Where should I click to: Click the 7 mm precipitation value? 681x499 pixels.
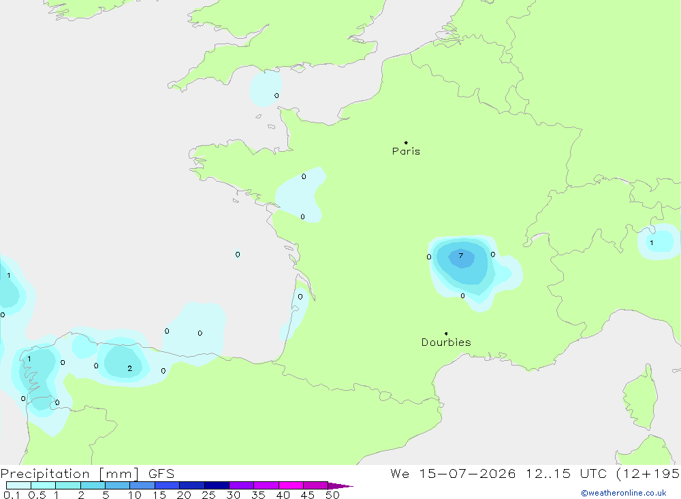click(461, 255)
